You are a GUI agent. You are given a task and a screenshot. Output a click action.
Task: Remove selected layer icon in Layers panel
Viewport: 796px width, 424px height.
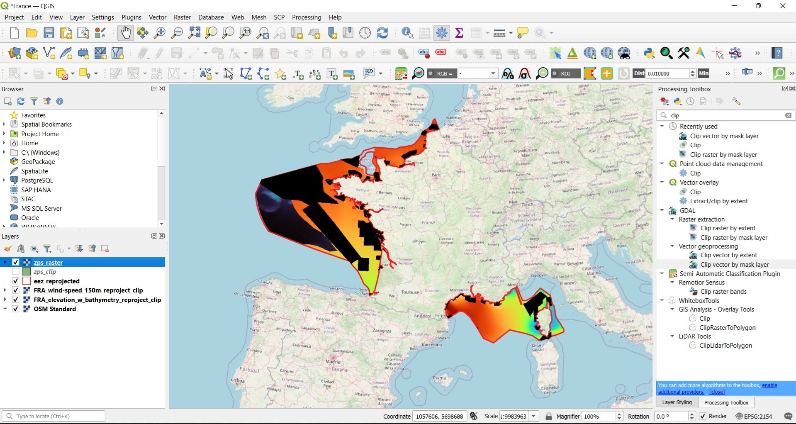click(x=105, y=249)
